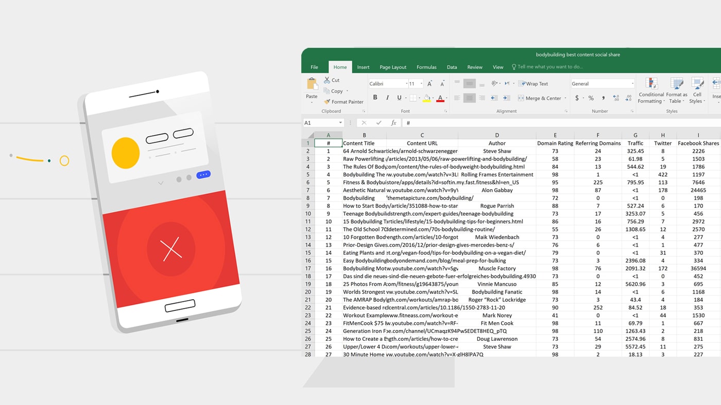Open Font group dialog launcher
Image resolution: width=721 pixels, height=405 pixels.
(x=447, y=111)
